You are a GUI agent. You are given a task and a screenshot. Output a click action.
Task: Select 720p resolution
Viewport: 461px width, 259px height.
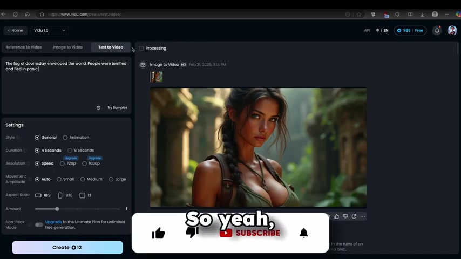tap(68, 163)
